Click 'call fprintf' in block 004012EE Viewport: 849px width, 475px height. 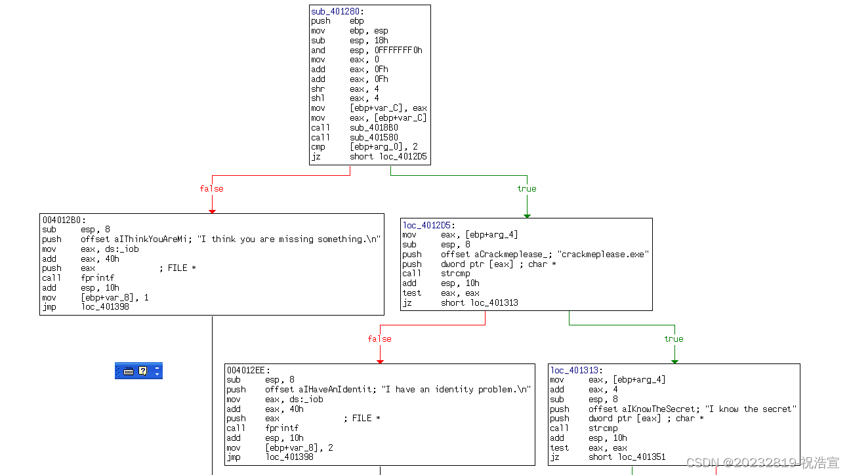click(x=262, y=428)
